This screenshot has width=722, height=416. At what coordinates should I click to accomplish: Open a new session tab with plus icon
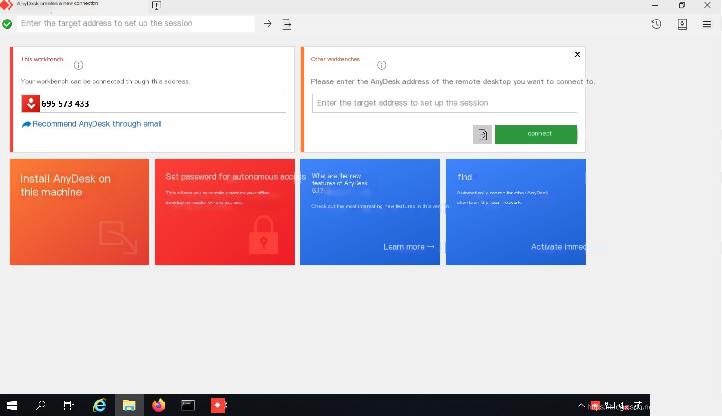156,5
